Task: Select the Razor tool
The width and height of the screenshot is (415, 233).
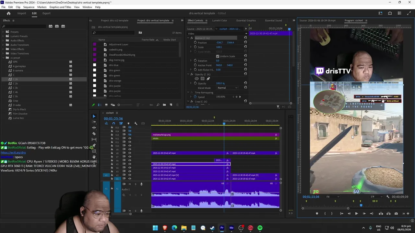Action: [x=94, y=134]
